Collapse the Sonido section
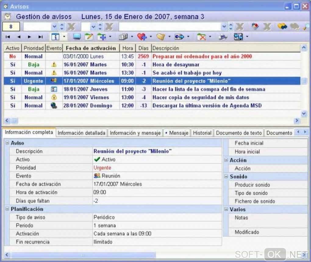This screenshot has width=311, height=262. coord(226,176)
